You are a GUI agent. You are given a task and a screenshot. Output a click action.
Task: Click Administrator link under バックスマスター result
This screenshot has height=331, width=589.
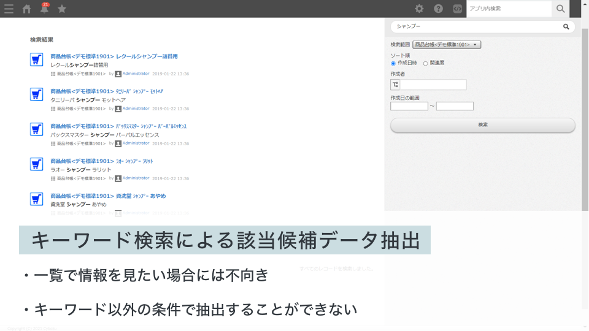pyautogui.click(x=136, y=143)
